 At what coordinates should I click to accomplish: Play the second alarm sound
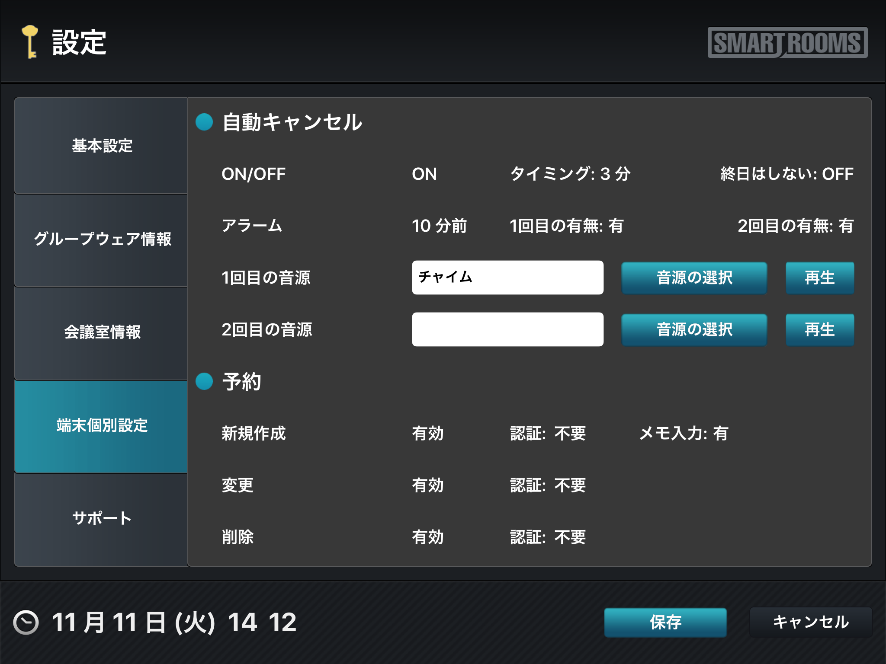pos(819,330)
